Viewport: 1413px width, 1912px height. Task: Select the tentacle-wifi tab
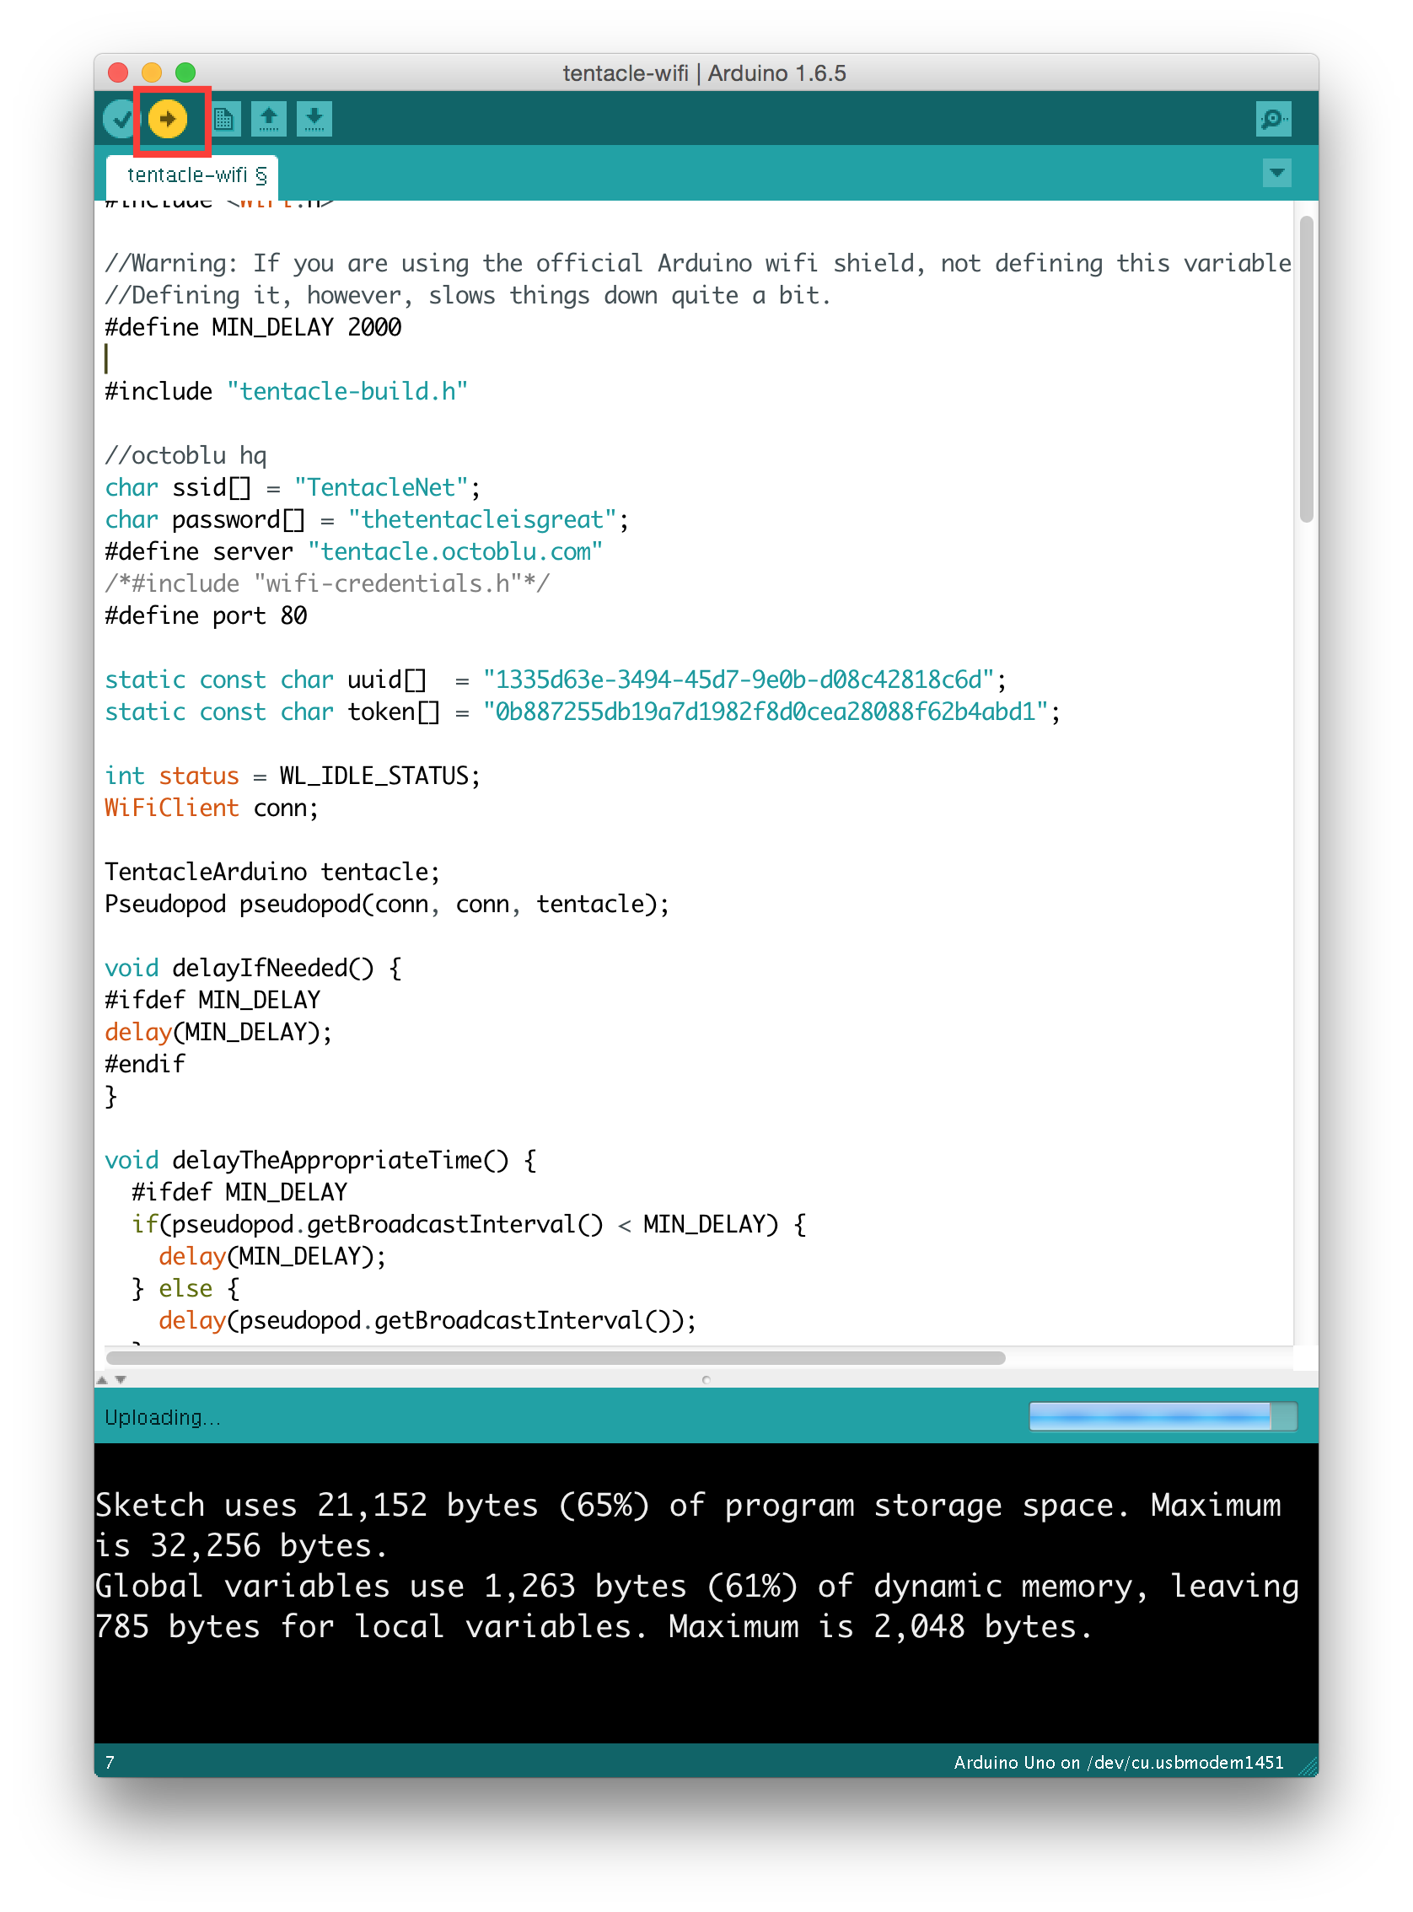point(196,175)
